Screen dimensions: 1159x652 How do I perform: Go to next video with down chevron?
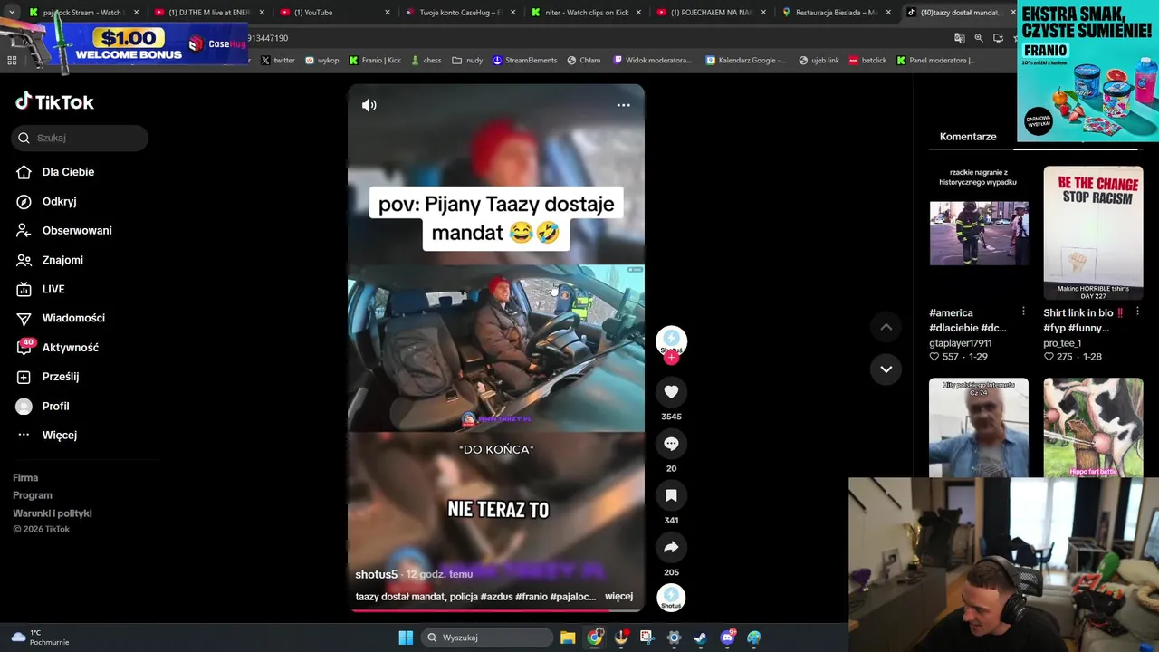886,369
